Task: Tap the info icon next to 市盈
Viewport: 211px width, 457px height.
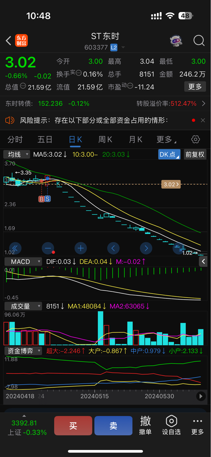Action: click(130, 86)
